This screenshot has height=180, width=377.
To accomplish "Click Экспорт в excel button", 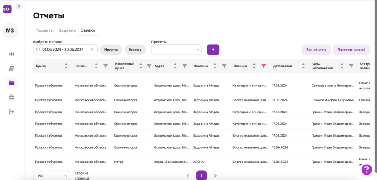I will [x=351, y=50].
